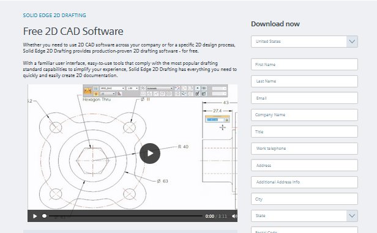Click the 'Download now' heading
Viewport: 377px width, 233px height.
tap(275, 24)
